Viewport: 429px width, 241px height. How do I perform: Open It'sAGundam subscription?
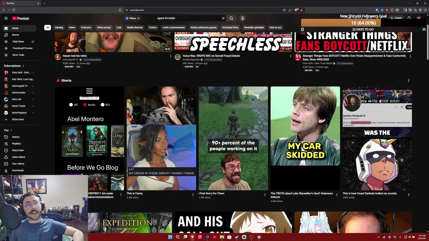pyautogui.click(x=19, y=93)
